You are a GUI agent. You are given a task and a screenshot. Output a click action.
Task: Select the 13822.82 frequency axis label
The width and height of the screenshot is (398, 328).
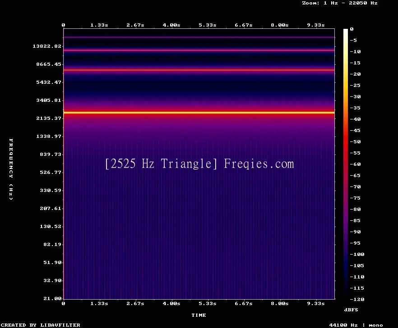[47, 46]
